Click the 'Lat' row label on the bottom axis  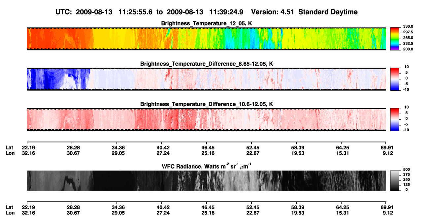10,207
